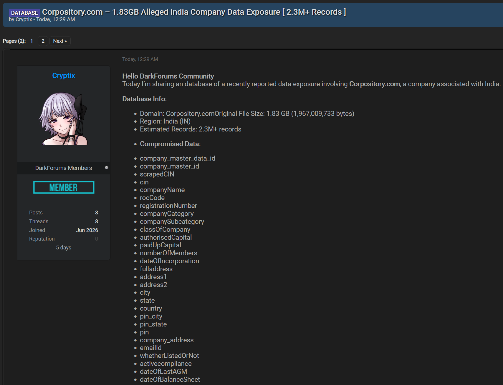The height and width of the screenshot is (385, 503).
Task: Click the company_master_data_id field
Action: 178,159
